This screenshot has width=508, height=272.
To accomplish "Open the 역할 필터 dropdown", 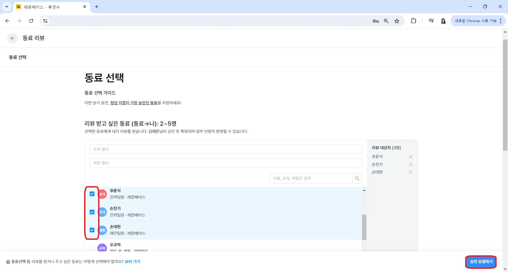I will (x=226, y=163).
